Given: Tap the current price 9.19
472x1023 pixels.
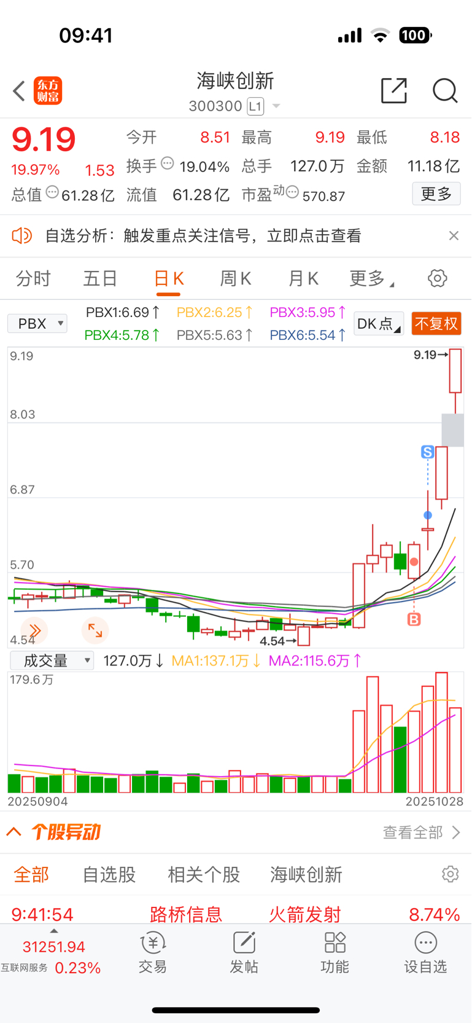Looking at the screenshot, I should click(44, 139).
